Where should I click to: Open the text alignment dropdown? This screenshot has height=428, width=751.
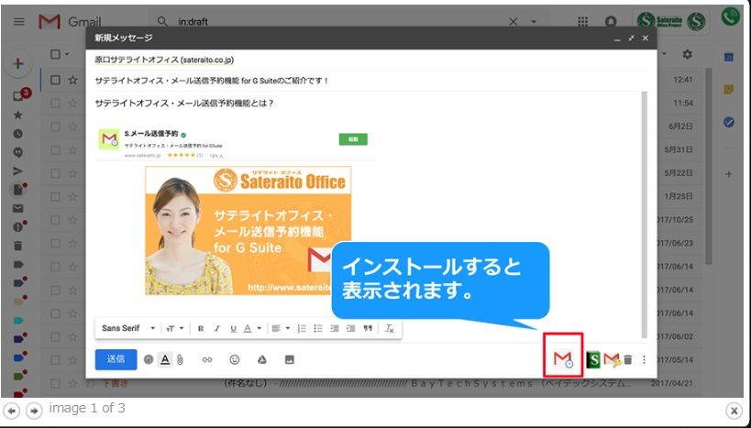[281, 328]
